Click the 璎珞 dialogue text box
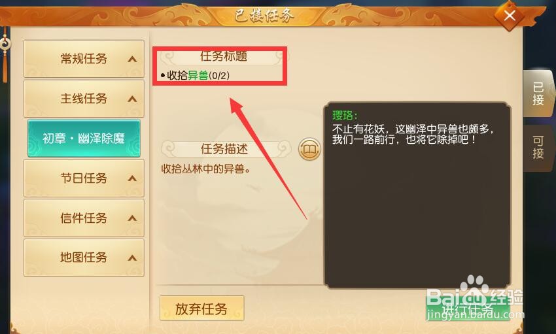This screenshot has height=334, width=556. [418, 195]
